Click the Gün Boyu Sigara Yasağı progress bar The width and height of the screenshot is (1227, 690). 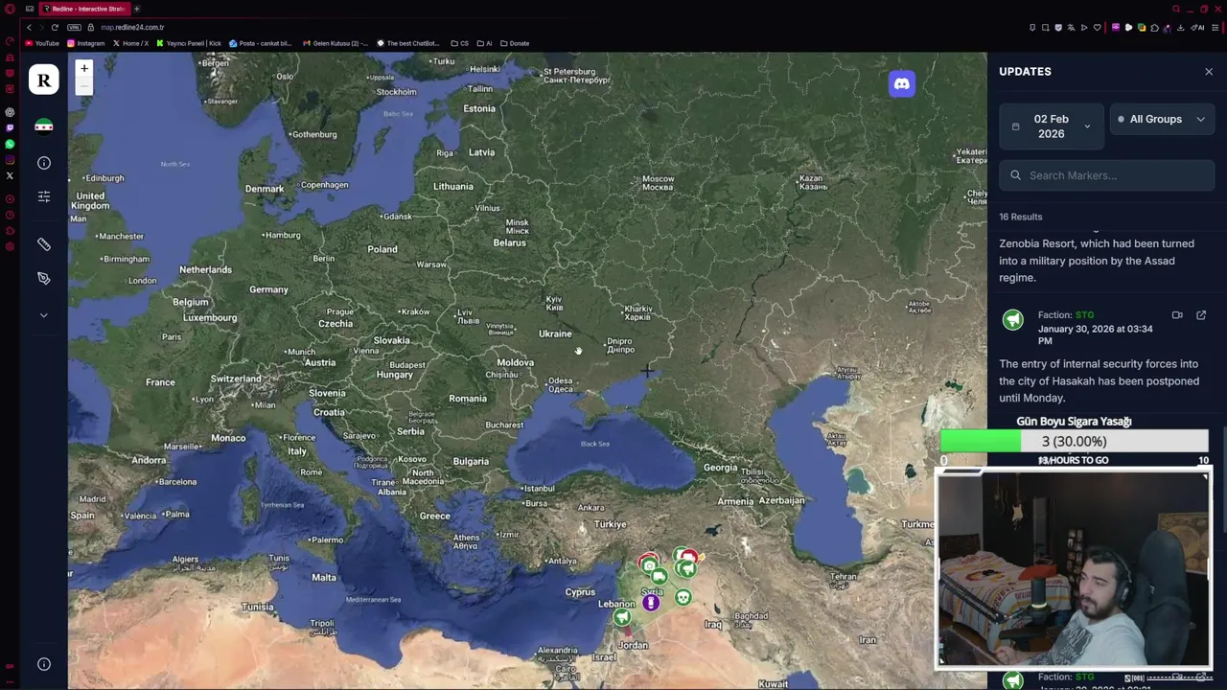[1074, 441]
